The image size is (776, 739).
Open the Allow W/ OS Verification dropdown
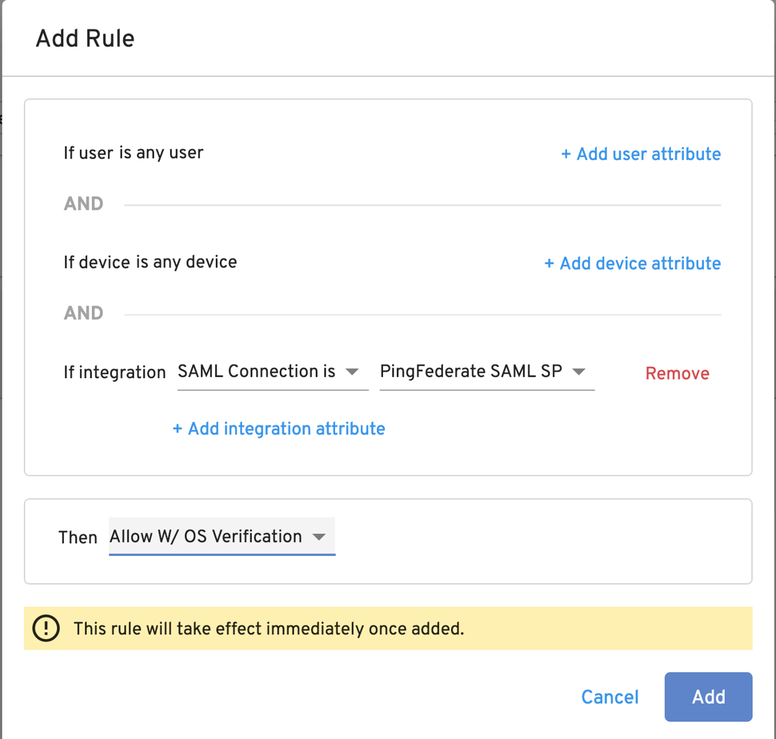click(206, 537)
